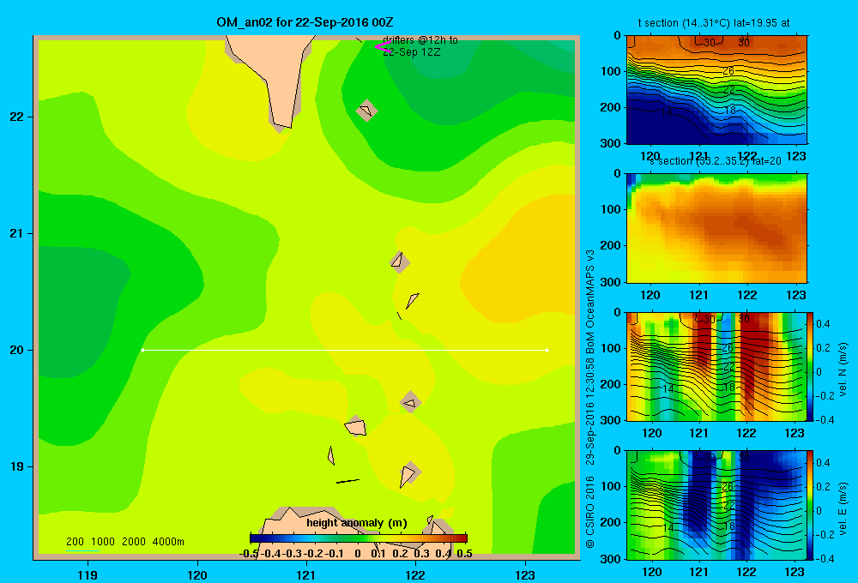Click depth label 300 of salinity section
Screen dimensions: 858x583
(x=610, y=282)
